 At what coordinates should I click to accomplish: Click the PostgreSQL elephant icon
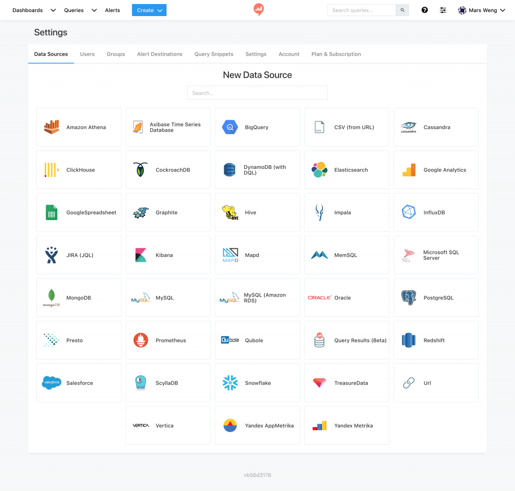pos(408,298)
